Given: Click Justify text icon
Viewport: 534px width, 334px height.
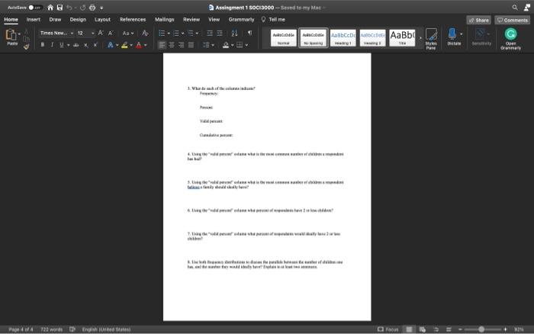Looking at the screenshot, I should pos(191,45).
